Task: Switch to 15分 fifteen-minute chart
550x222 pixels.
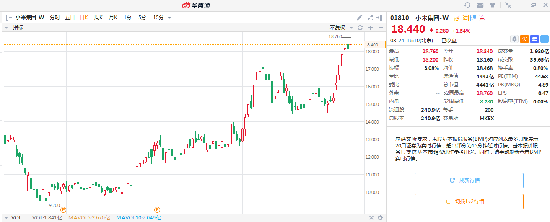Action: coord(158,18)
